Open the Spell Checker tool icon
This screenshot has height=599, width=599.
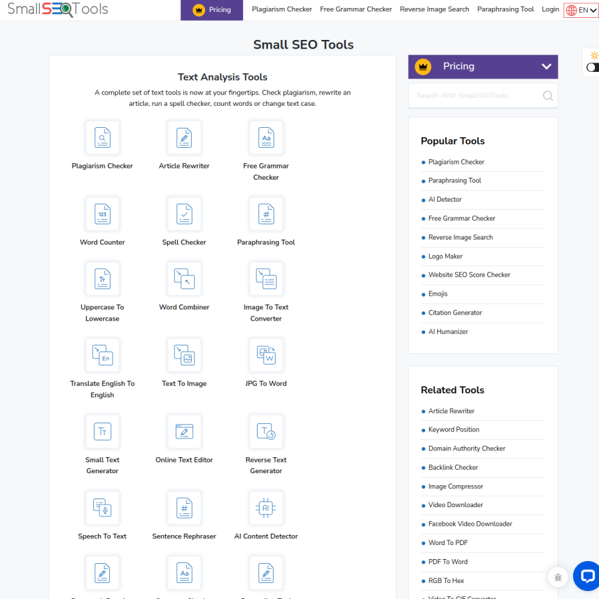click(x=184, y=214)
